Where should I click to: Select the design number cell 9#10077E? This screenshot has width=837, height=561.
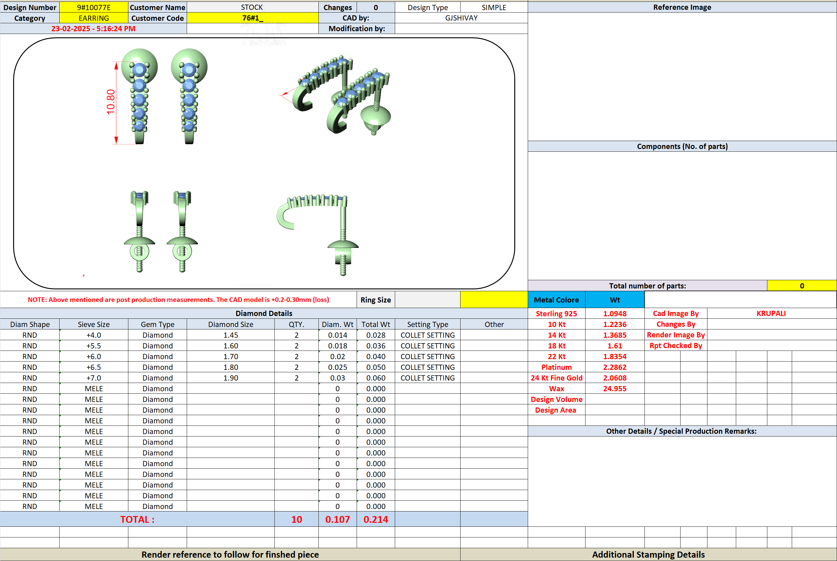(x=94, y=7)
